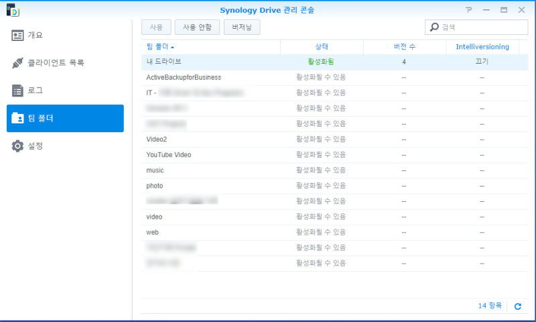Click the 사용 안함 disable button
The width and height of the screenshot is (536, 322).
(x=197, y=27)
